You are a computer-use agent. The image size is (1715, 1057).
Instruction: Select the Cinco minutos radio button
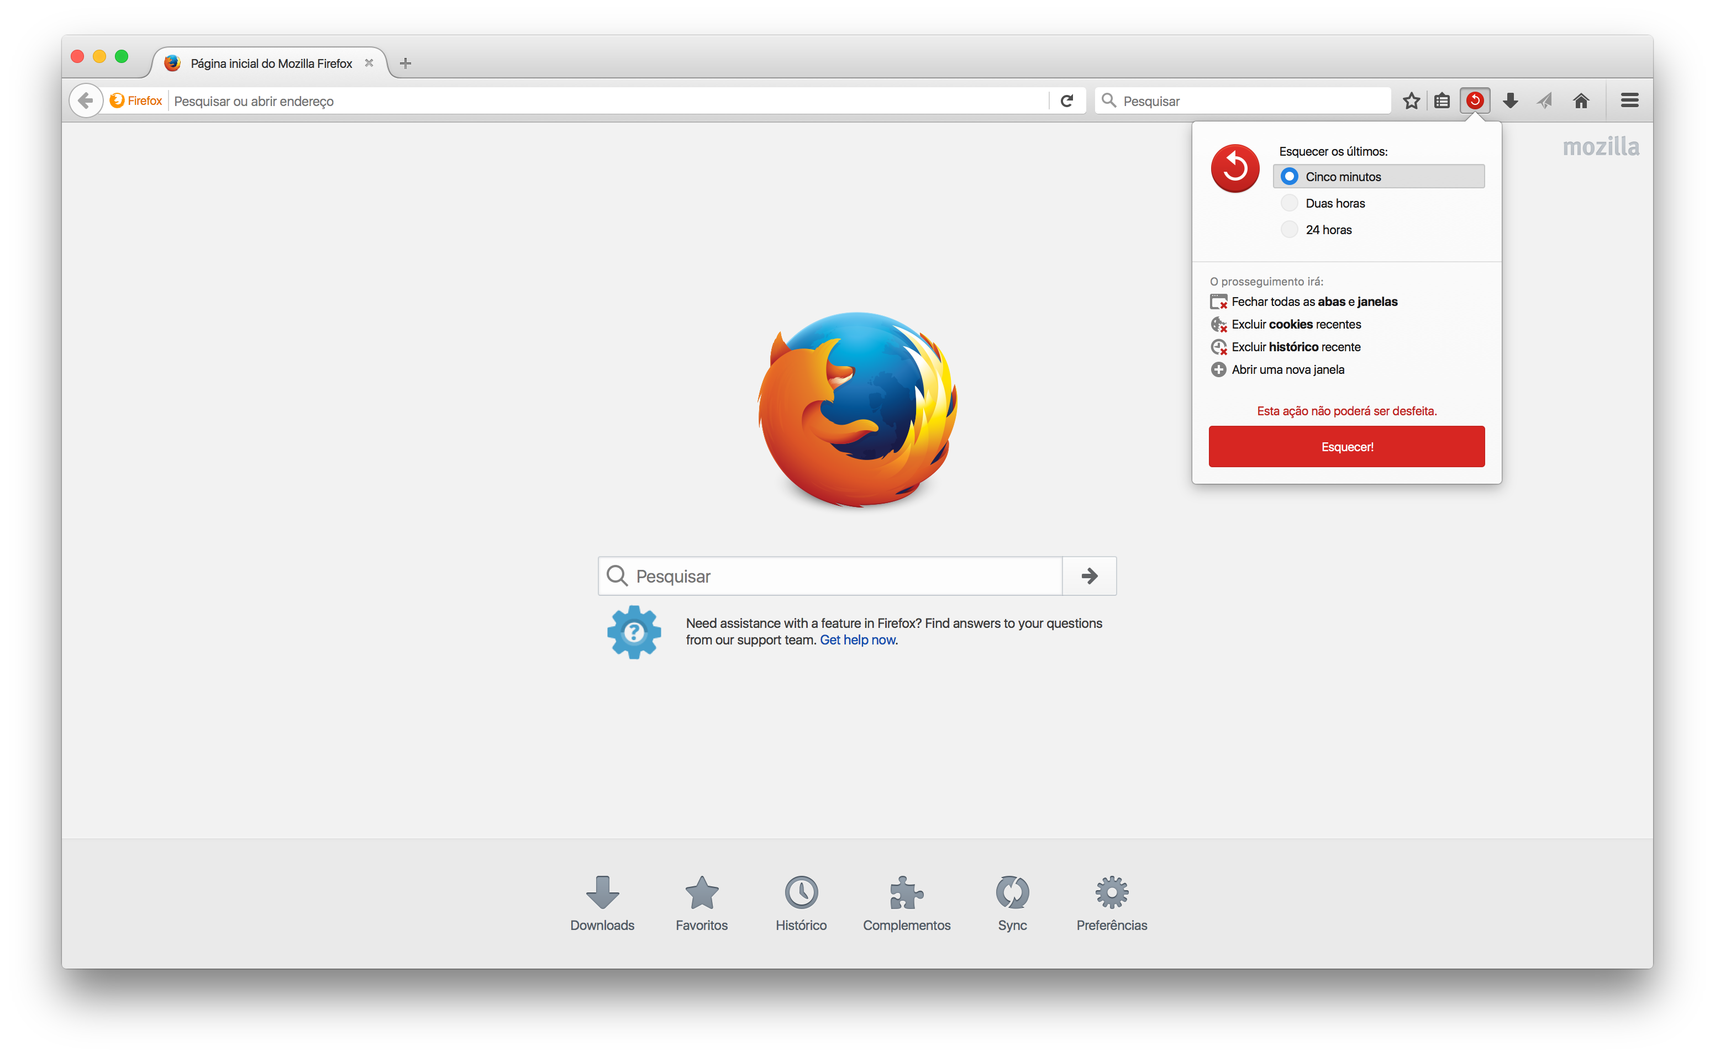(1288, 176)
